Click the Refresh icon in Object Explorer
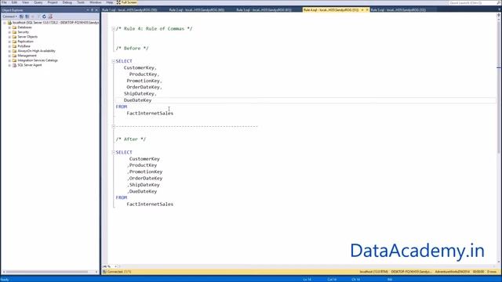 pyautogui.click(x=44, y=16)
